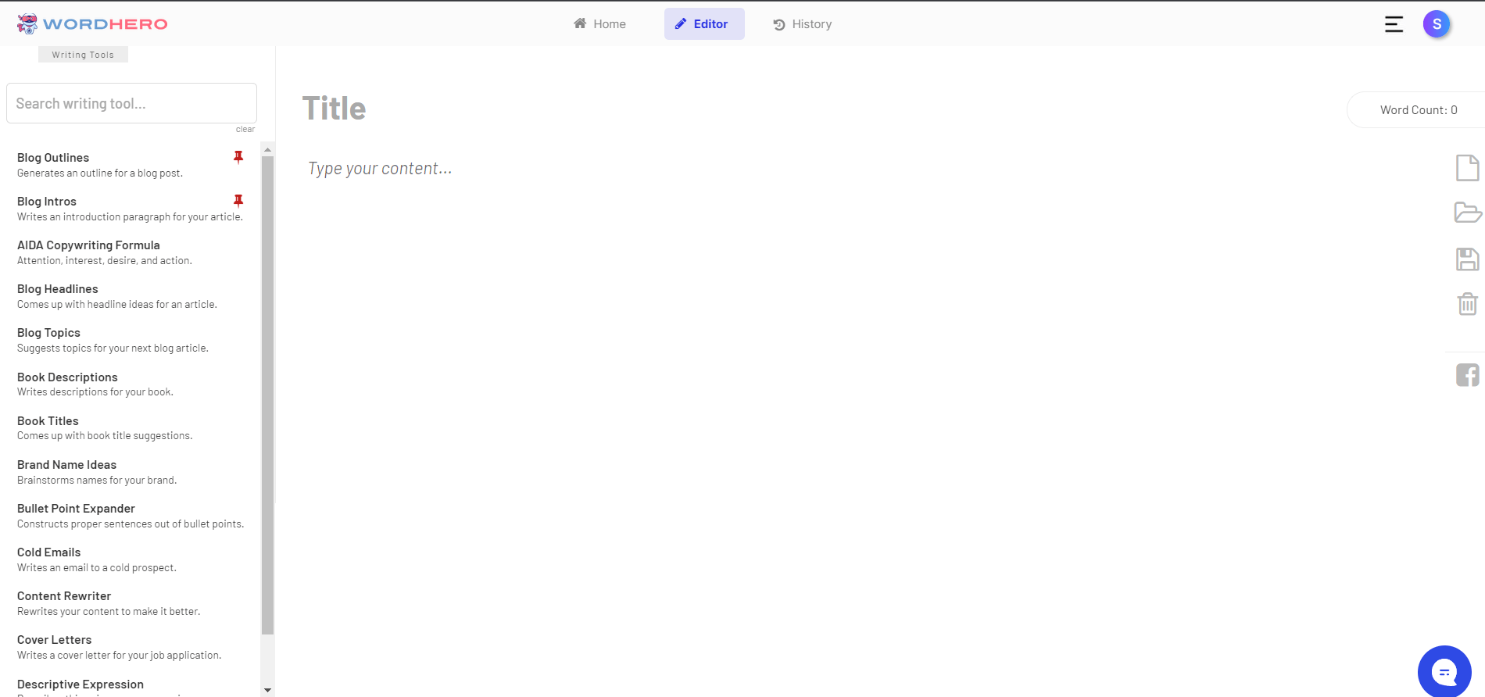
Task: Switch to the History tab
Action: click(x=802, y=24)
